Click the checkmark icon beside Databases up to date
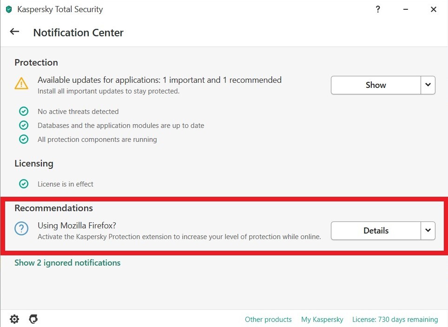Viewport: 448px width, 327px height. click(24, 125)
